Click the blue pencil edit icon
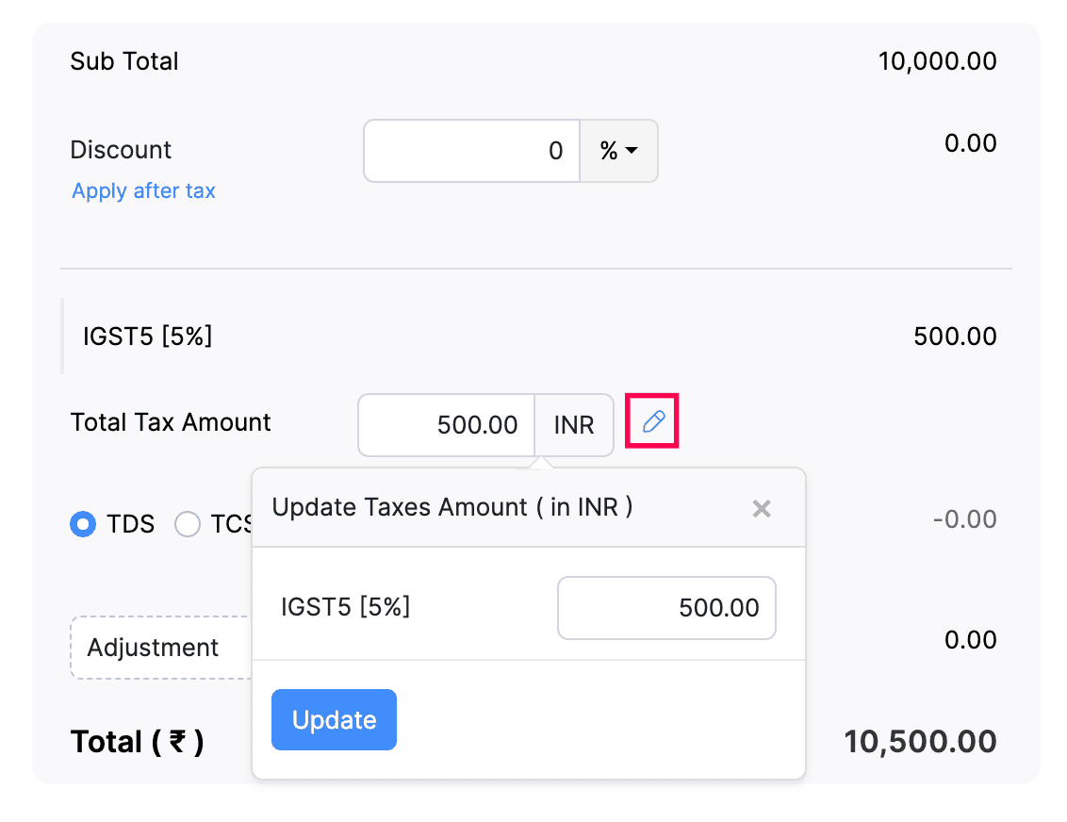This screenshot has height=822, width=1067. pos(651,421)
